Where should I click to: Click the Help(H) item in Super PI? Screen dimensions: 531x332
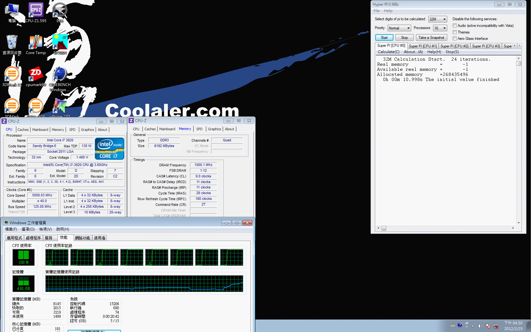(x=434, y=52)
